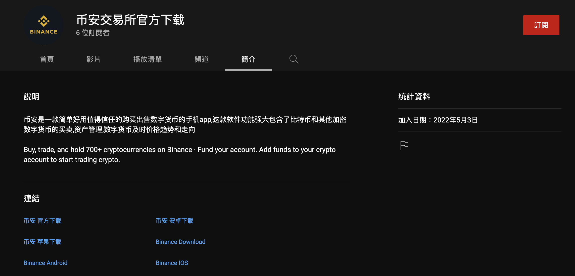The width and height of the screenshot is (575, 276).
Task: Open the 币安 安卓下载 link
Action: pos(174,221)
